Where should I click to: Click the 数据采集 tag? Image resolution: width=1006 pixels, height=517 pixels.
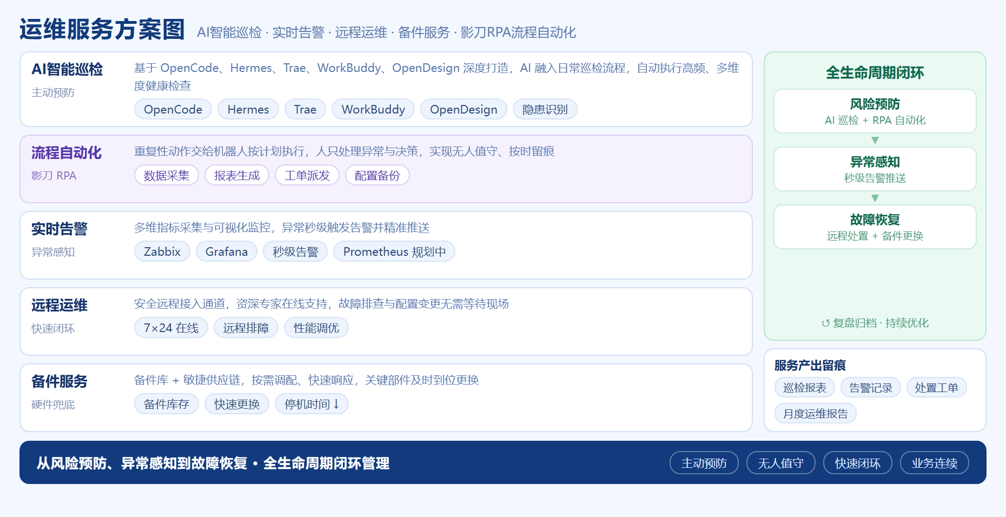tap(167, 175)
